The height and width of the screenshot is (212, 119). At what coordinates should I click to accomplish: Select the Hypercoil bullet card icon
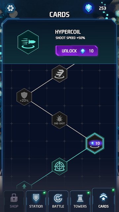tap(28, 42)
